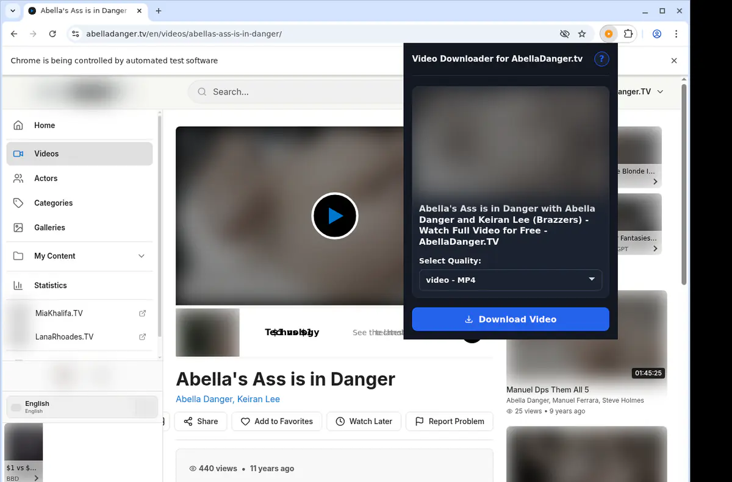Open the Chrome three-dot menu
The height and width of the screenshot is (482, 732).
pos(676,34)
